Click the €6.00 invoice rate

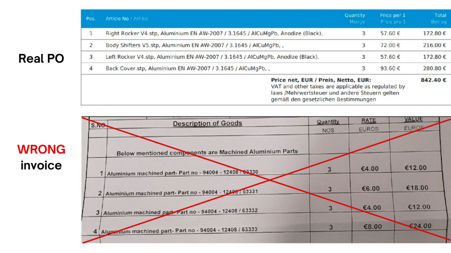[x=371, y=189]
